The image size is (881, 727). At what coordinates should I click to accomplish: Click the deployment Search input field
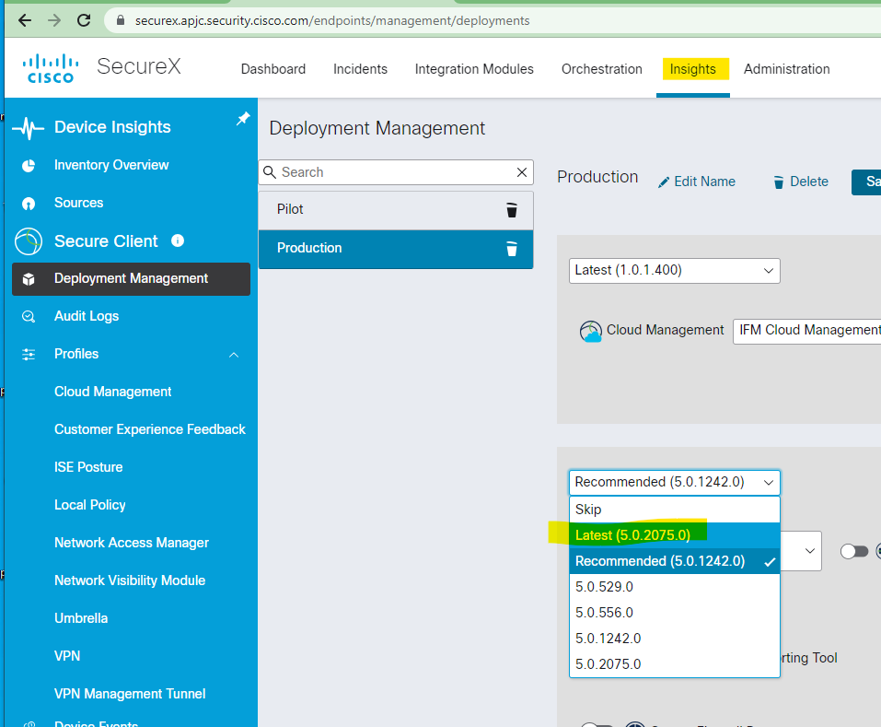tap(396, 172)
